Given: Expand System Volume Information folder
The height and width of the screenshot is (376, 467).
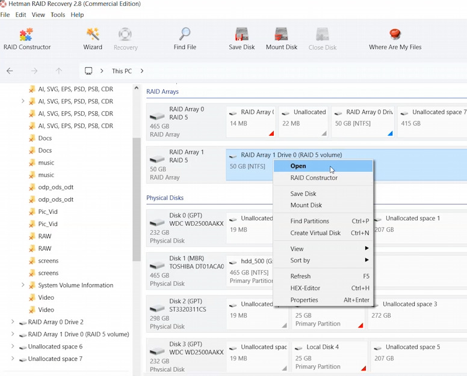Looking at the screenshot, I should (23, 285).
